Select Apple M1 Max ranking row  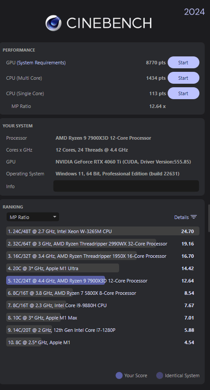coord(103,318)
